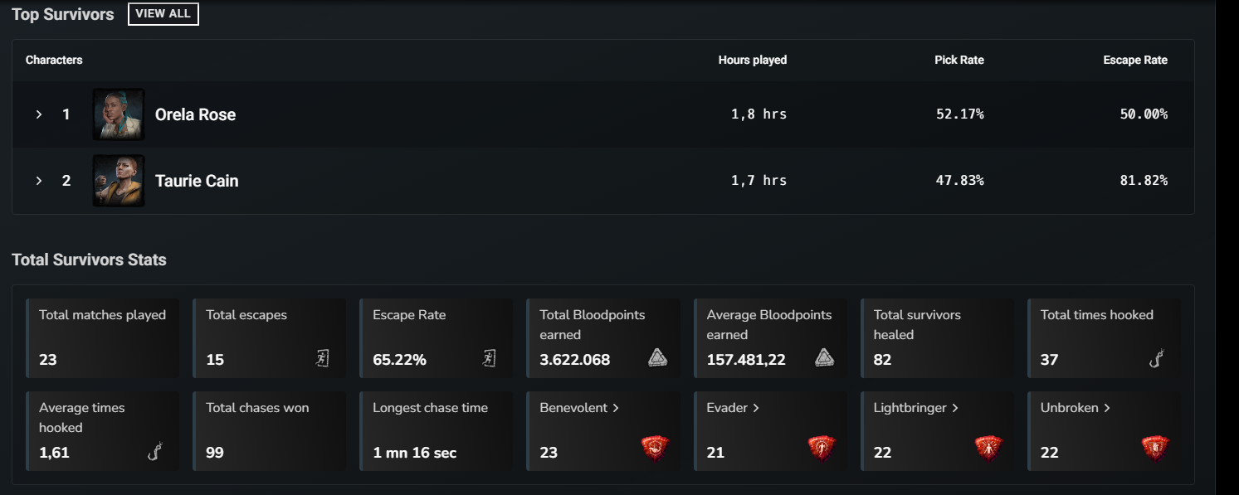Image resolution: width=1239 pixels, height=495 pixels.
Task: Click the Longest chase time stat card
Action: click(x=436, y=430)
